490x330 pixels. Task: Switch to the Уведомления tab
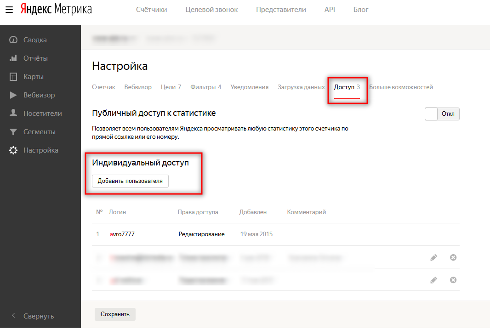[x=250, y=87]
